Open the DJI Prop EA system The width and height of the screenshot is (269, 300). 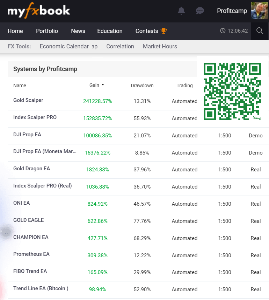[x=27, y=135]
